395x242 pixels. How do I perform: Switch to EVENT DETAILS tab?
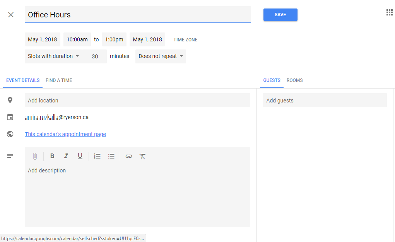[23, 80]
